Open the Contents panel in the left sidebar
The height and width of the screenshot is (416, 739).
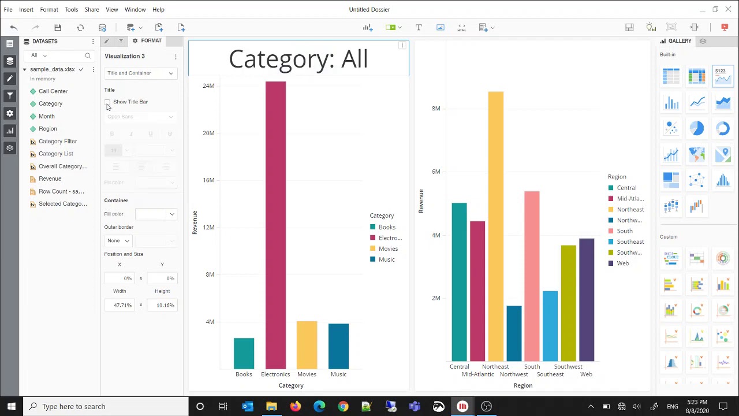(10, 44)
